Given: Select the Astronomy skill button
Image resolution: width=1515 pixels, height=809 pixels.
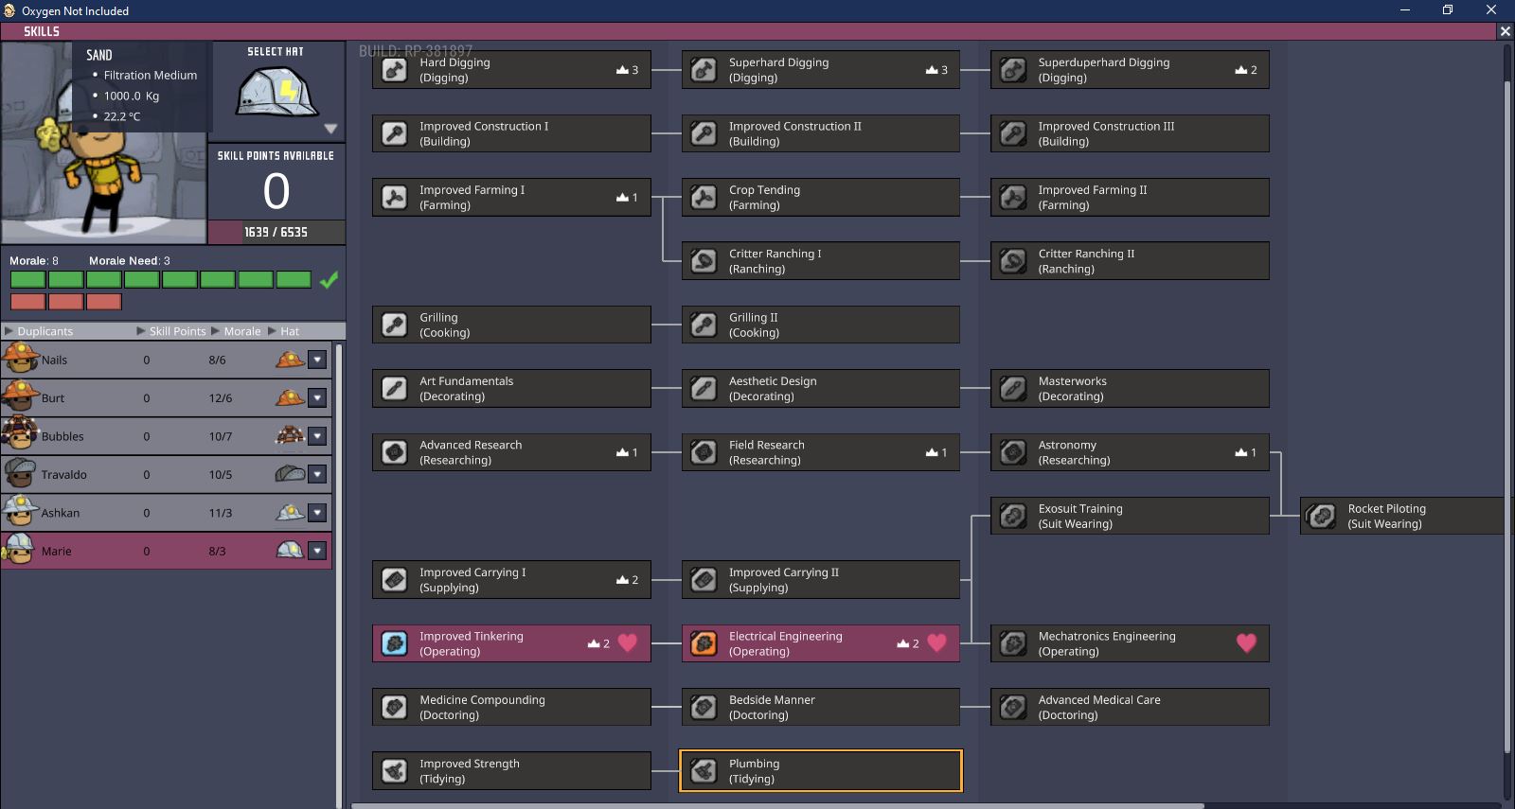Looking at the screenshot, I should click(1130, 452).
